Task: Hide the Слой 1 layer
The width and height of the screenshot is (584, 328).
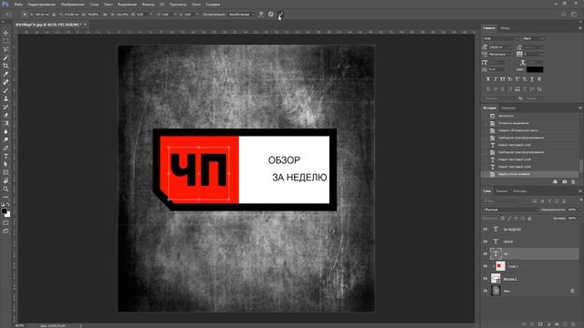Action: (485, 266)
